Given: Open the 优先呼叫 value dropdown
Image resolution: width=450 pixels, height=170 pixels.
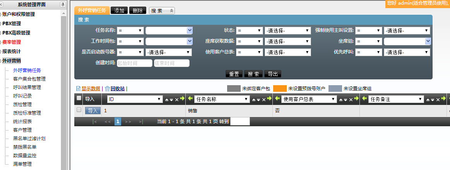Looking at the screenshot, I should tap(407, 52).
